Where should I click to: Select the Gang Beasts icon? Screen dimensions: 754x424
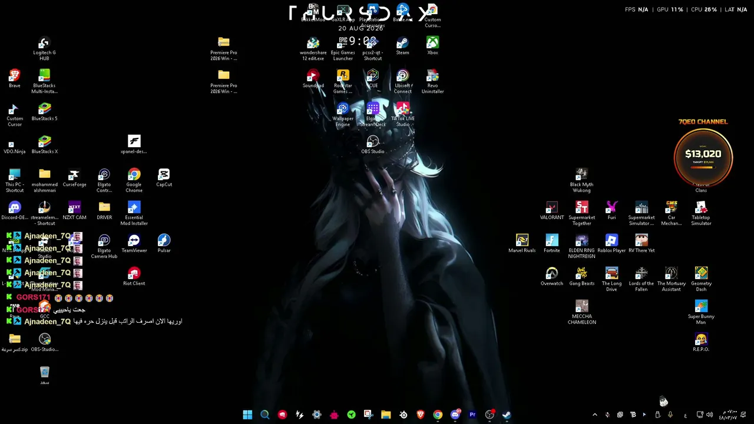(x=581, y=277)
